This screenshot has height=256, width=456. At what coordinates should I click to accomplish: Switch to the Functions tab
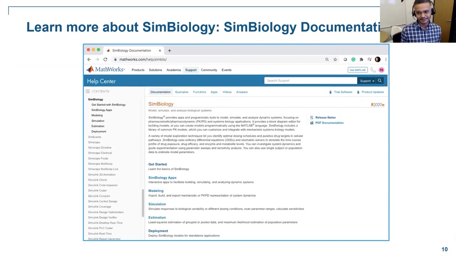tap(199, 92)
